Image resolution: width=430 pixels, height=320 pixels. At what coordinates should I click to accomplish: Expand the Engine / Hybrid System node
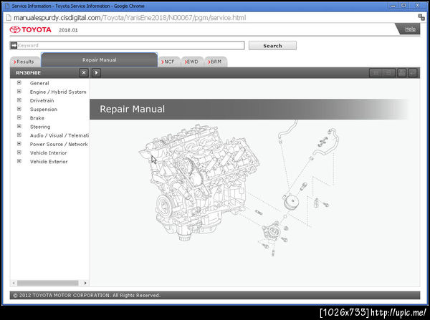19,92
